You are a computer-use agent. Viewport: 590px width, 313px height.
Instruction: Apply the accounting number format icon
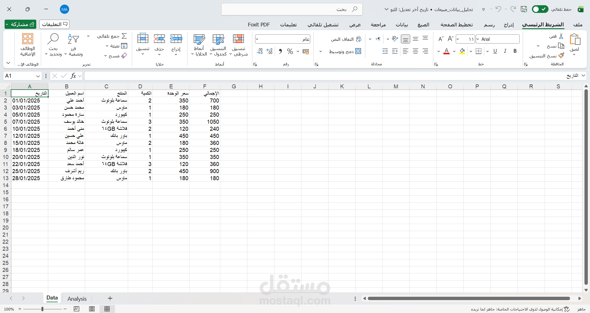(306, 51)
